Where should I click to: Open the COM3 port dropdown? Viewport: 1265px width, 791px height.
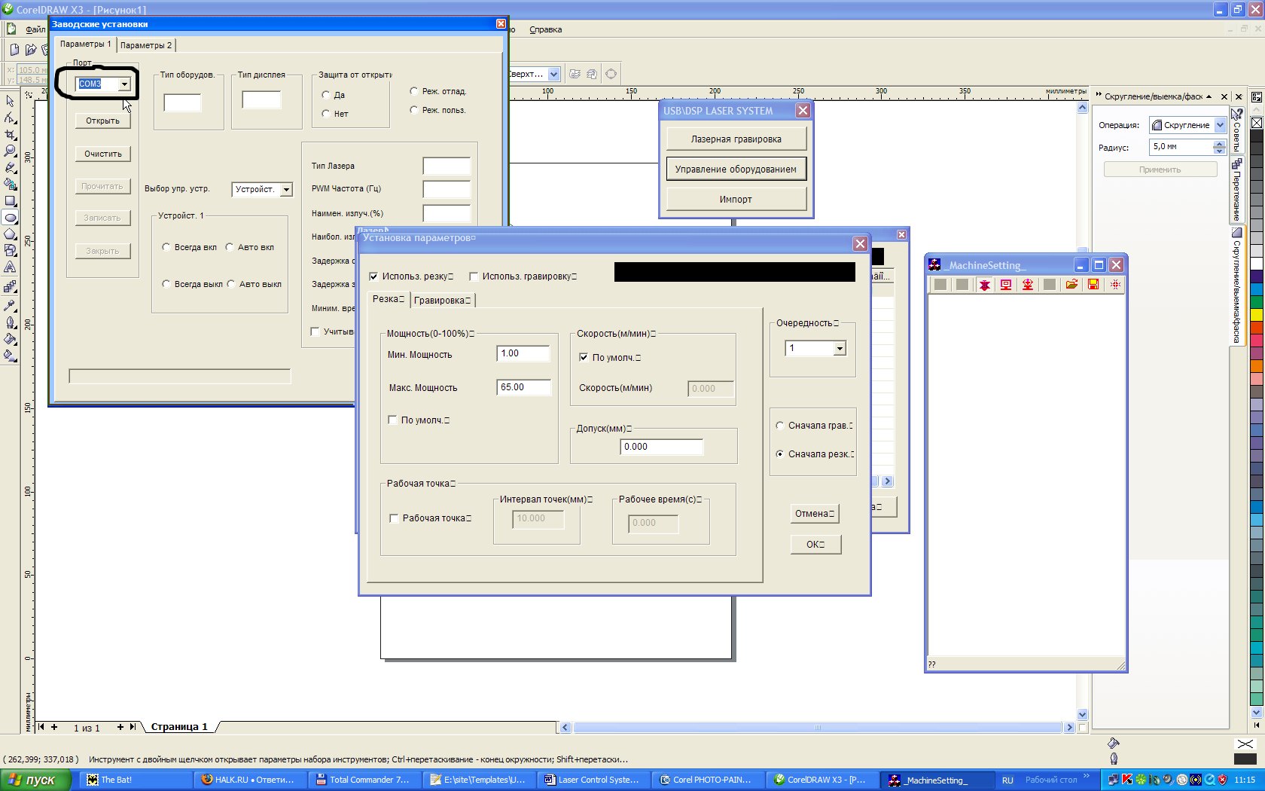click(124, 84)
